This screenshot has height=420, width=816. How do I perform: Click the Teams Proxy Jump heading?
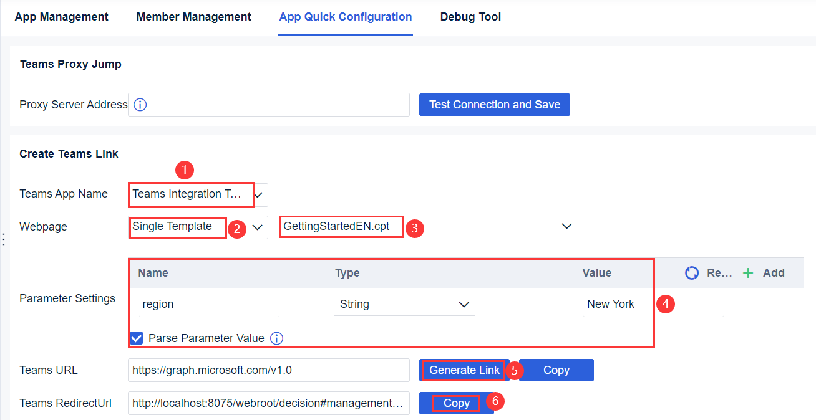coord(70,64)
